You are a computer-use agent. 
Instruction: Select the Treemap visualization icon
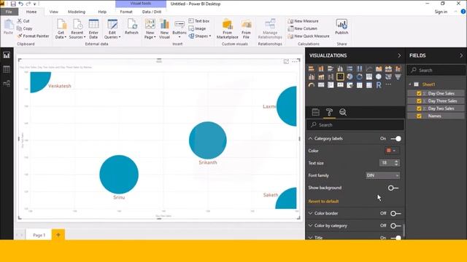click(x=369, y=77)
